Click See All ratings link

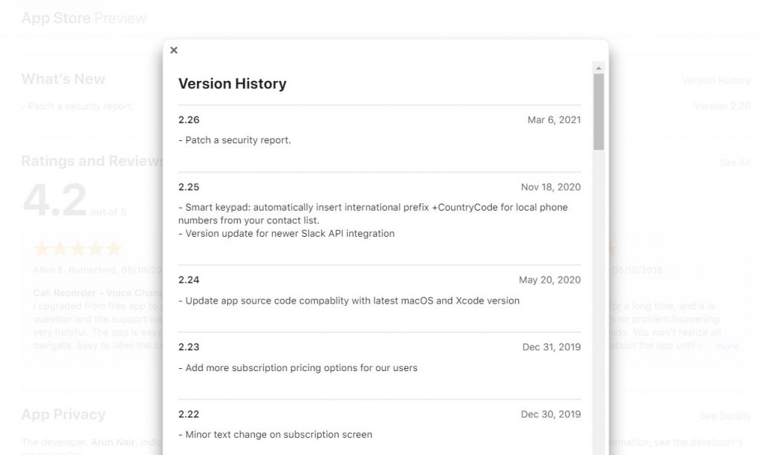pos(735,163)
